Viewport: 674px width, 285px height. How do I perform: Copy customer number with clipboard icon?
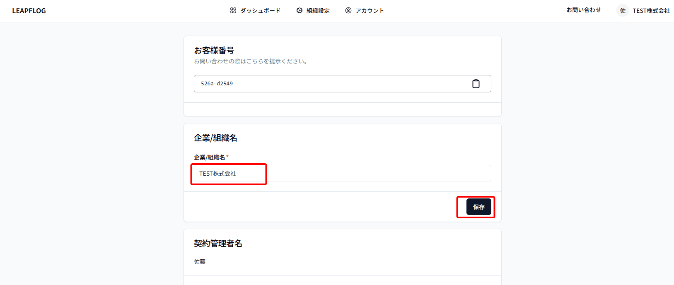[x=476, y=84]
